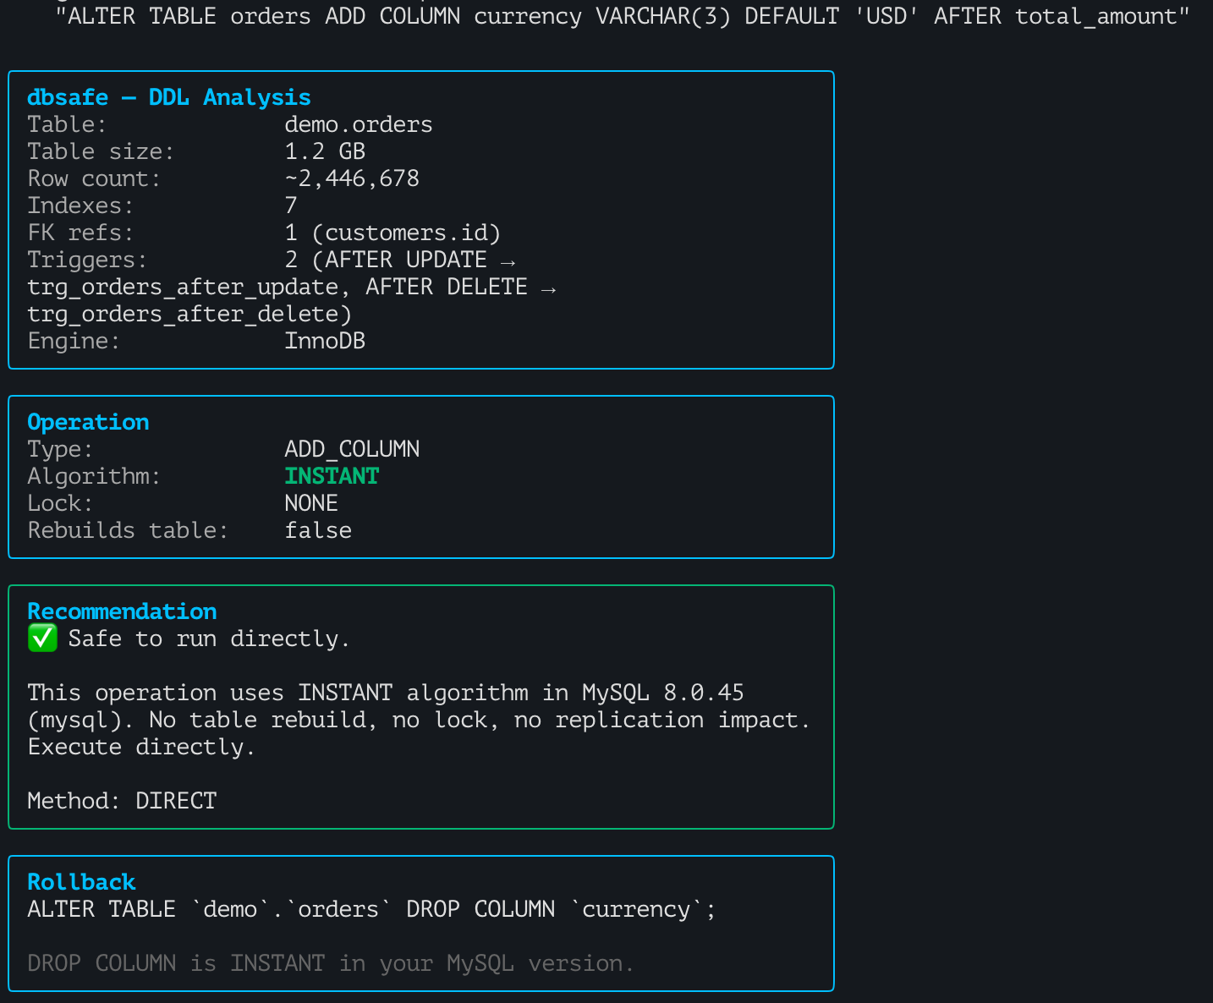This screenshot has width=1213, height=1003.
Task: Click the Table size 1.2 GB value
Action: [x=324, y=151]
